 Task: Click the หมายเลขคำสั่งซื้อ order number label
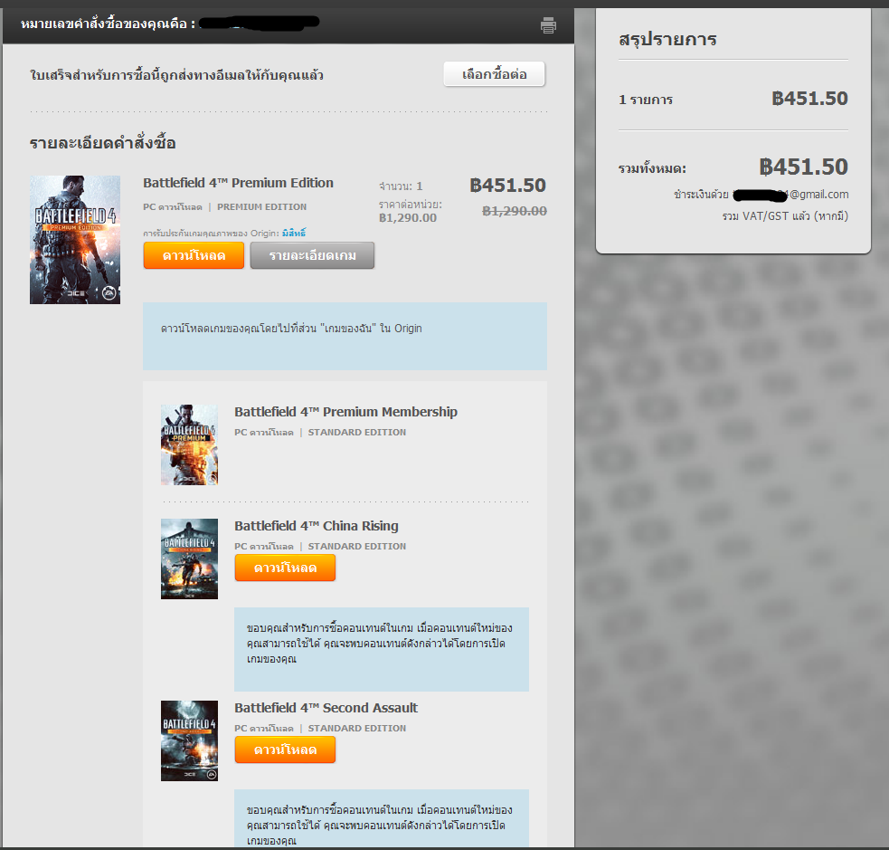108,24
